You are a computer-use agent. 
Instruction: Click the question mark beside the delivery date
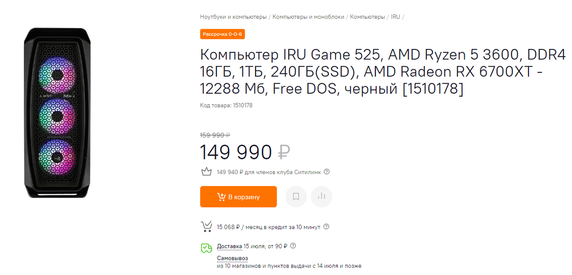[294, 246]
